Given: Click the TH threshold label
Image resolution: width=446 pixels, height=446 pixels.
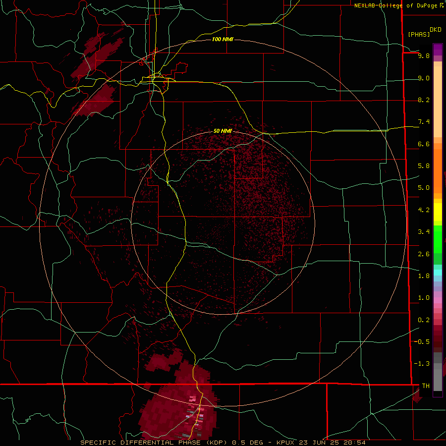Looking at the screenshot, I should click(426, 386).
